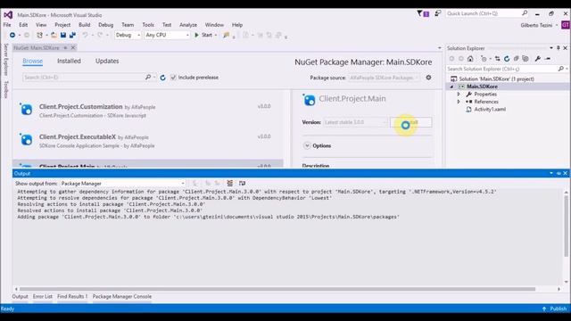Click the feedback icon beside Quick Launch
The image size is (571, 321).
tap(438, 13)
